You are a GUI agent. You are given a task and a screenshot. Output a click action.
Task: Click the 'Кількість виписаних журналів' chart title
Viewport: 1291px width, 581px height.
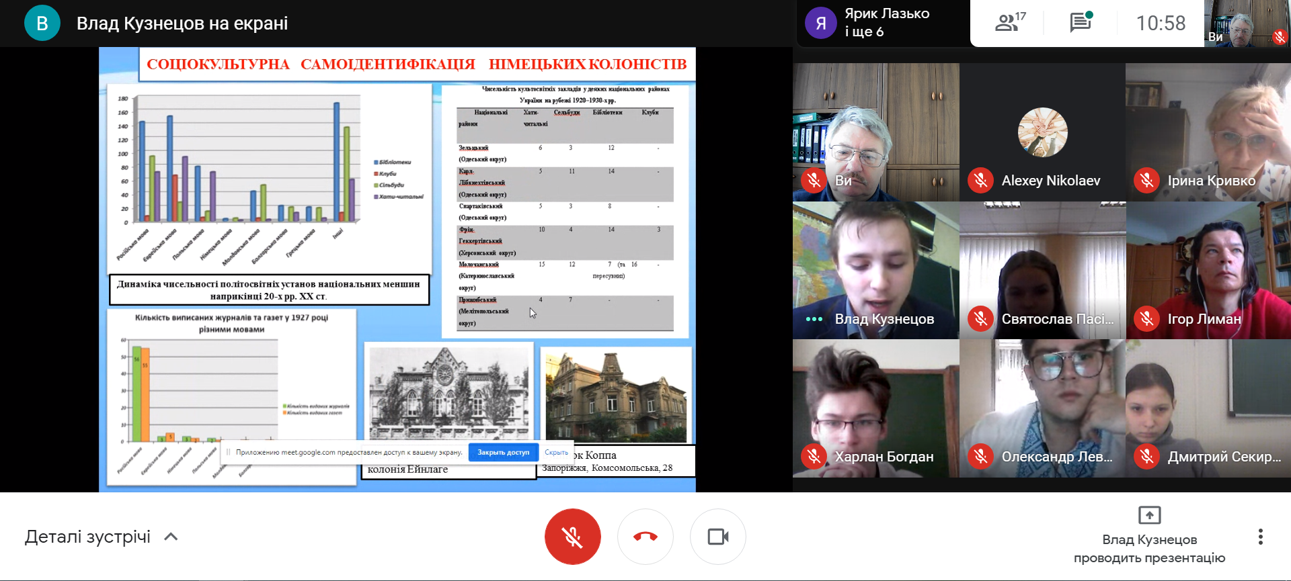(231, 323)
